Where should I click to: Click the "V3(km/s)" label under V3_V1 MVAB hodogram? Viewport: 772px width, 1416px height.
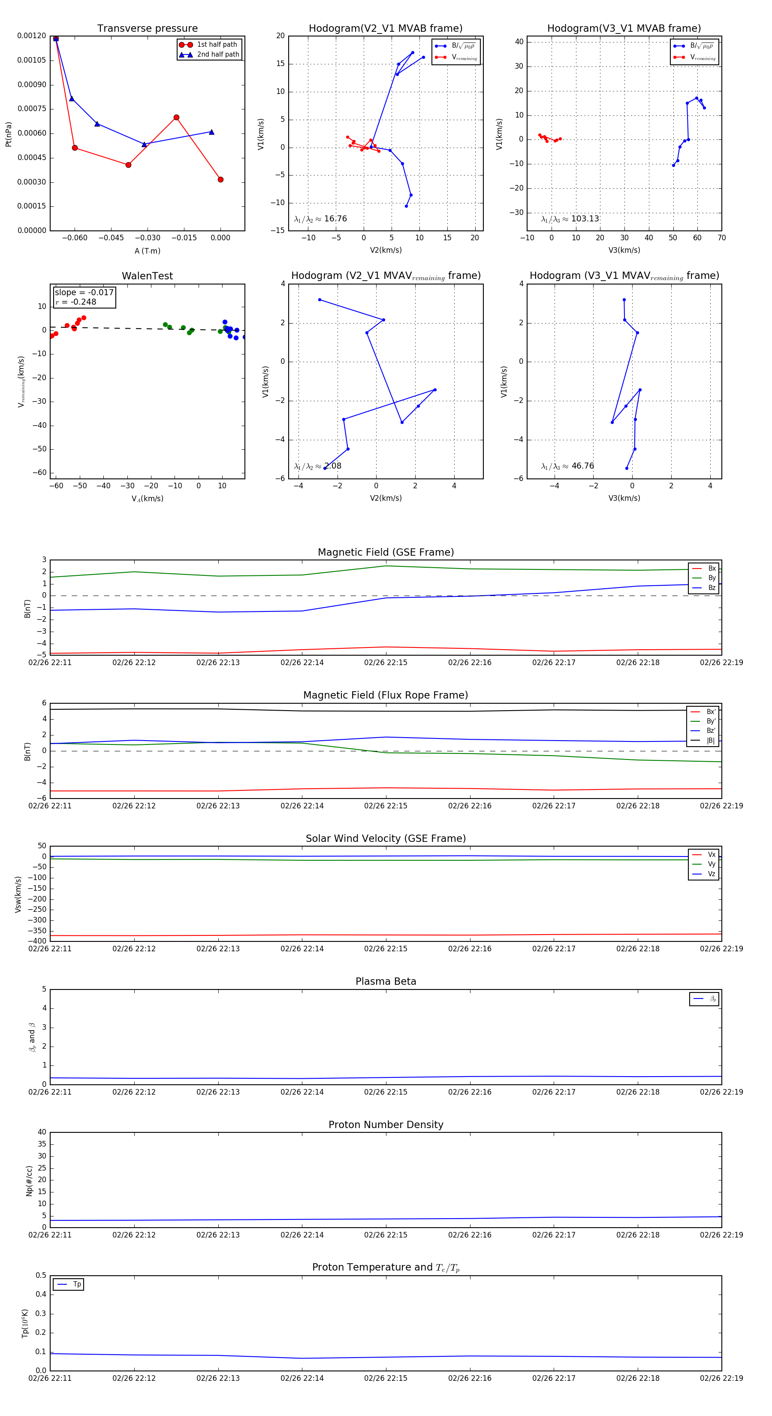pos(624,250)
